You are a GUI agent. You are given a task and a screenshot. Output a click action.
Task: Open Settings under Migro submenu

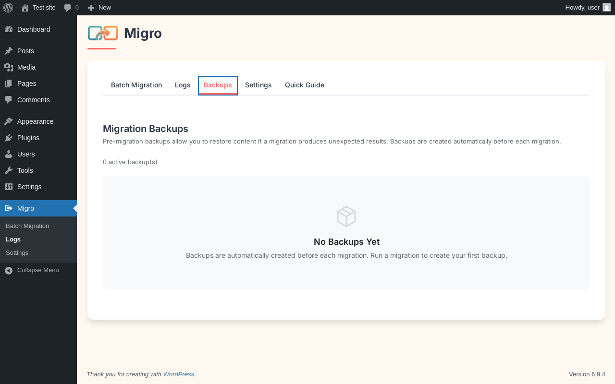[x=17, y=252]
